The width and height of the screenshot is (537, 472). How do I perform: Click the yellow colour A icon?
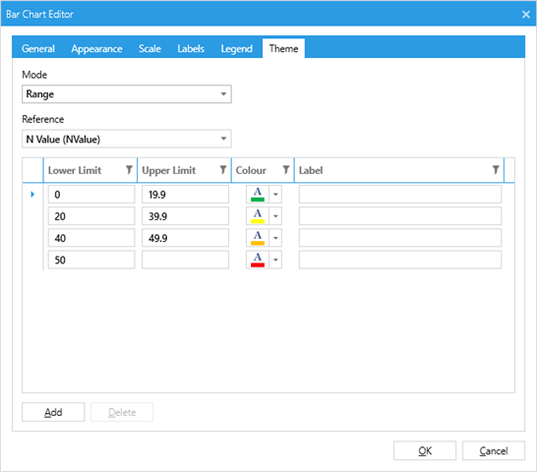pyautogui.click(x=258, y=216)
